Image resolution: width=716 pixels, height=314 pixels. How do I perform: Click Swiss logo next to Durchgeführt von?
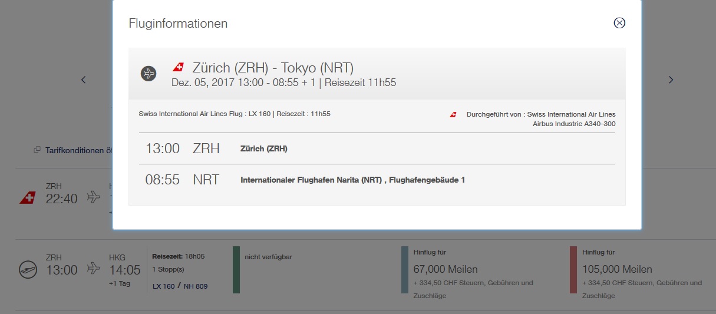453,114
